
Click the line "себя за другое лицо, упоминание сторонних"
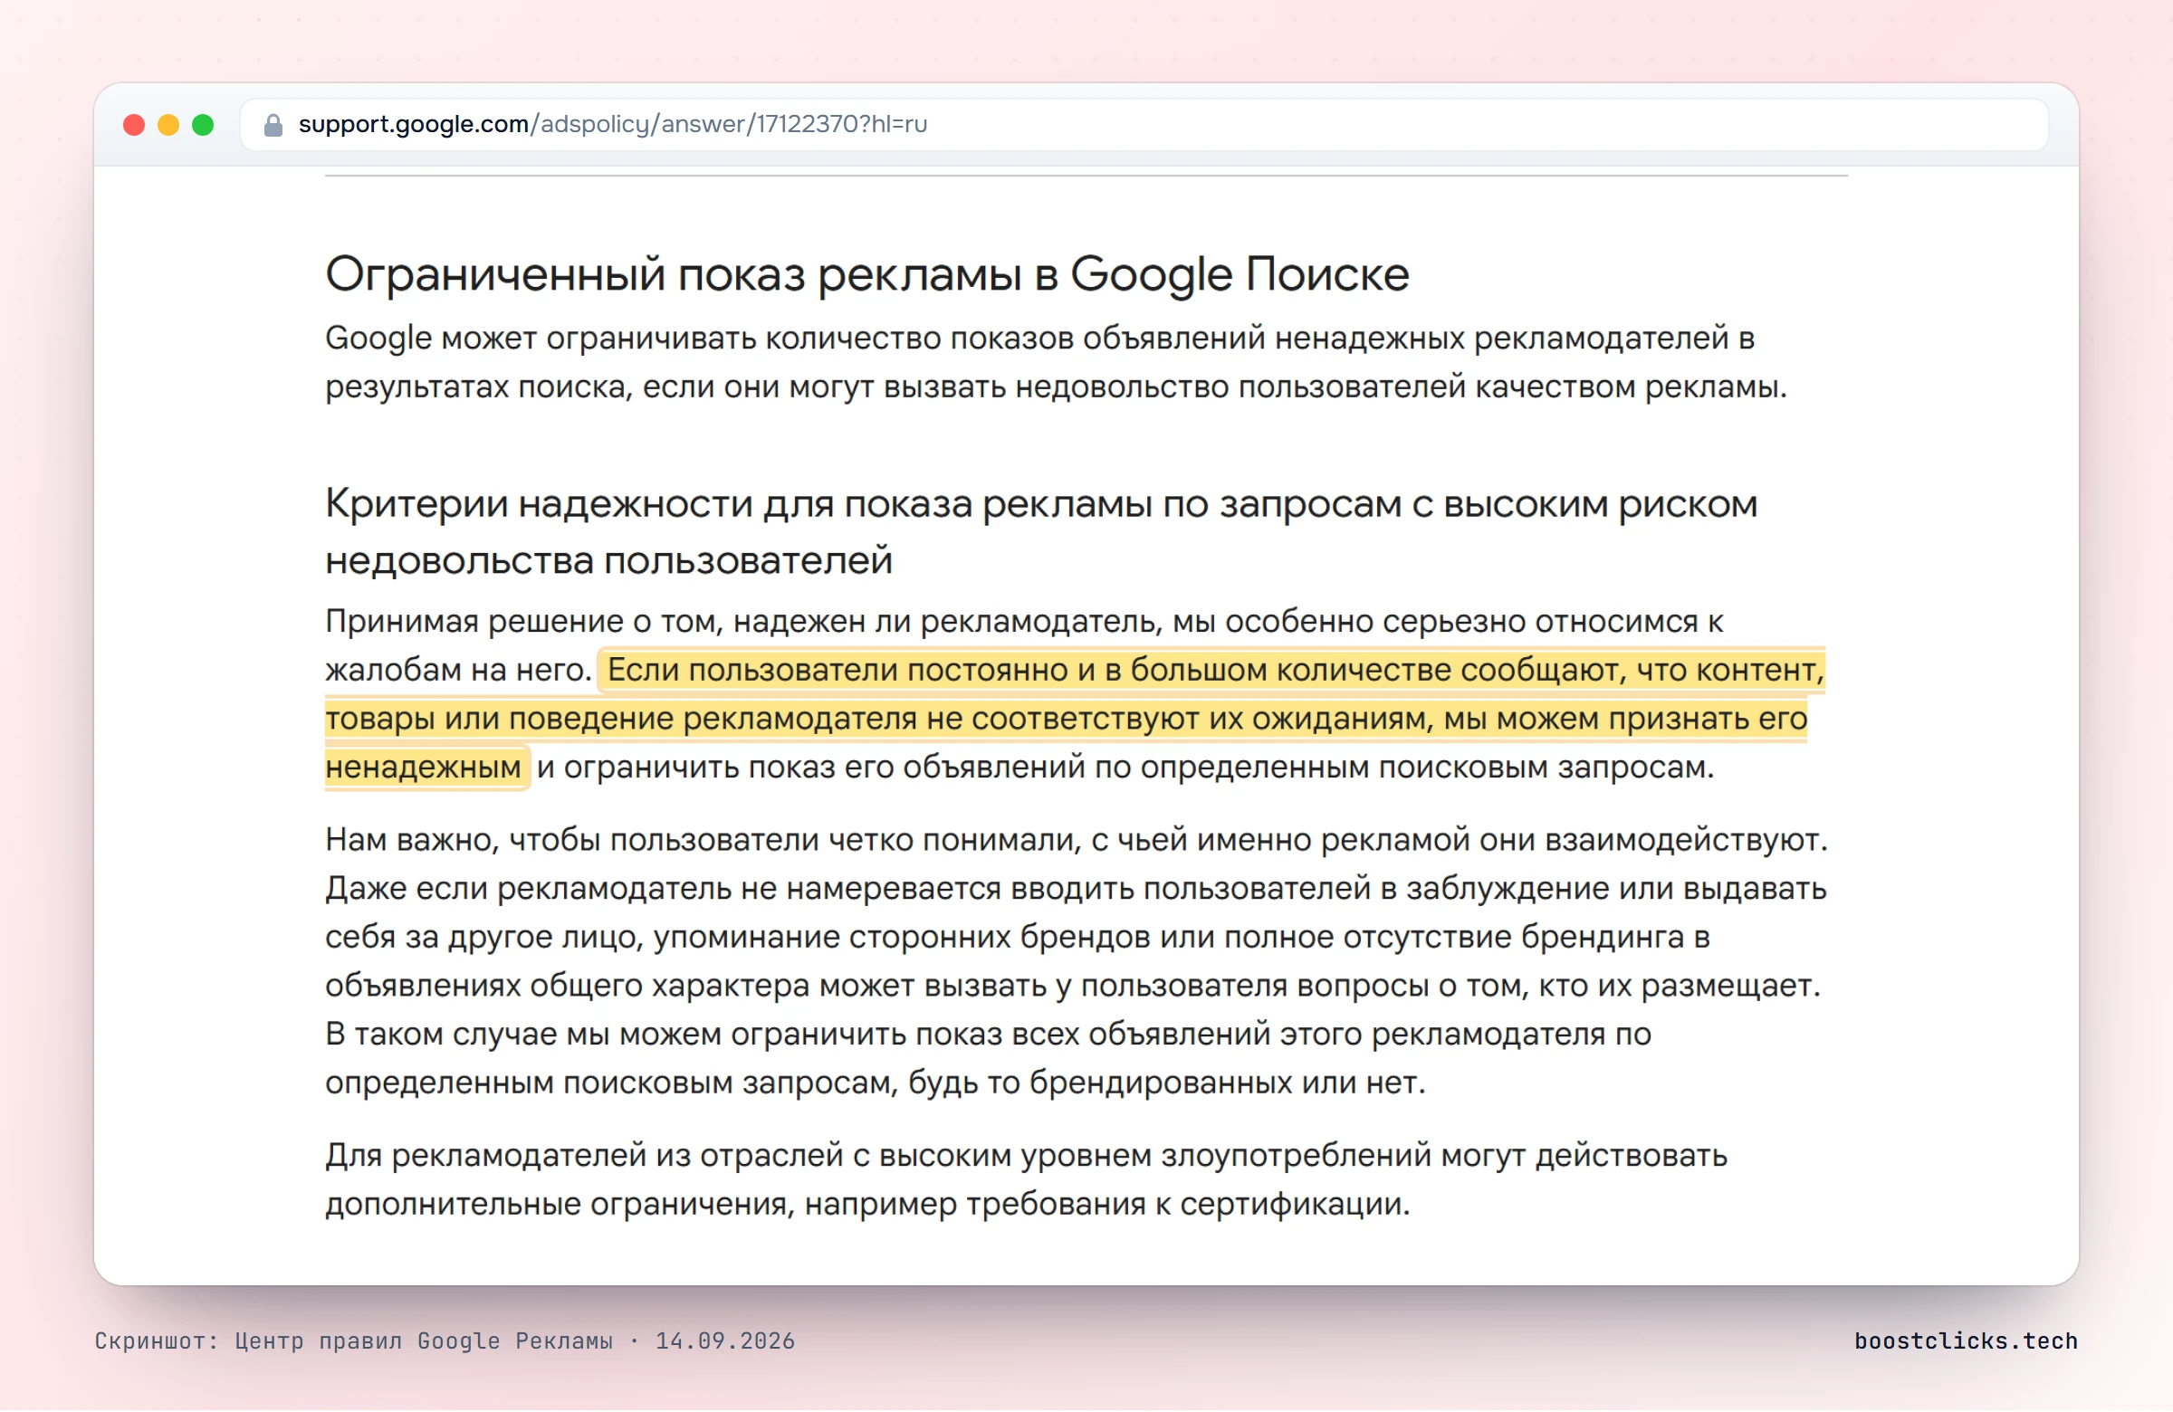pos(1017,938)
